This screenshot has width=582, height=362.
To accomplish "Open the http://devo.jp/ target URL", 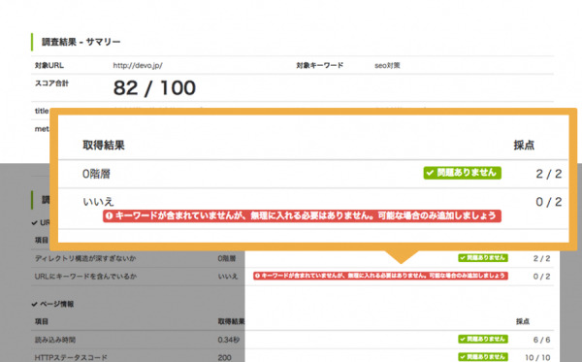I will pos(138,66).
